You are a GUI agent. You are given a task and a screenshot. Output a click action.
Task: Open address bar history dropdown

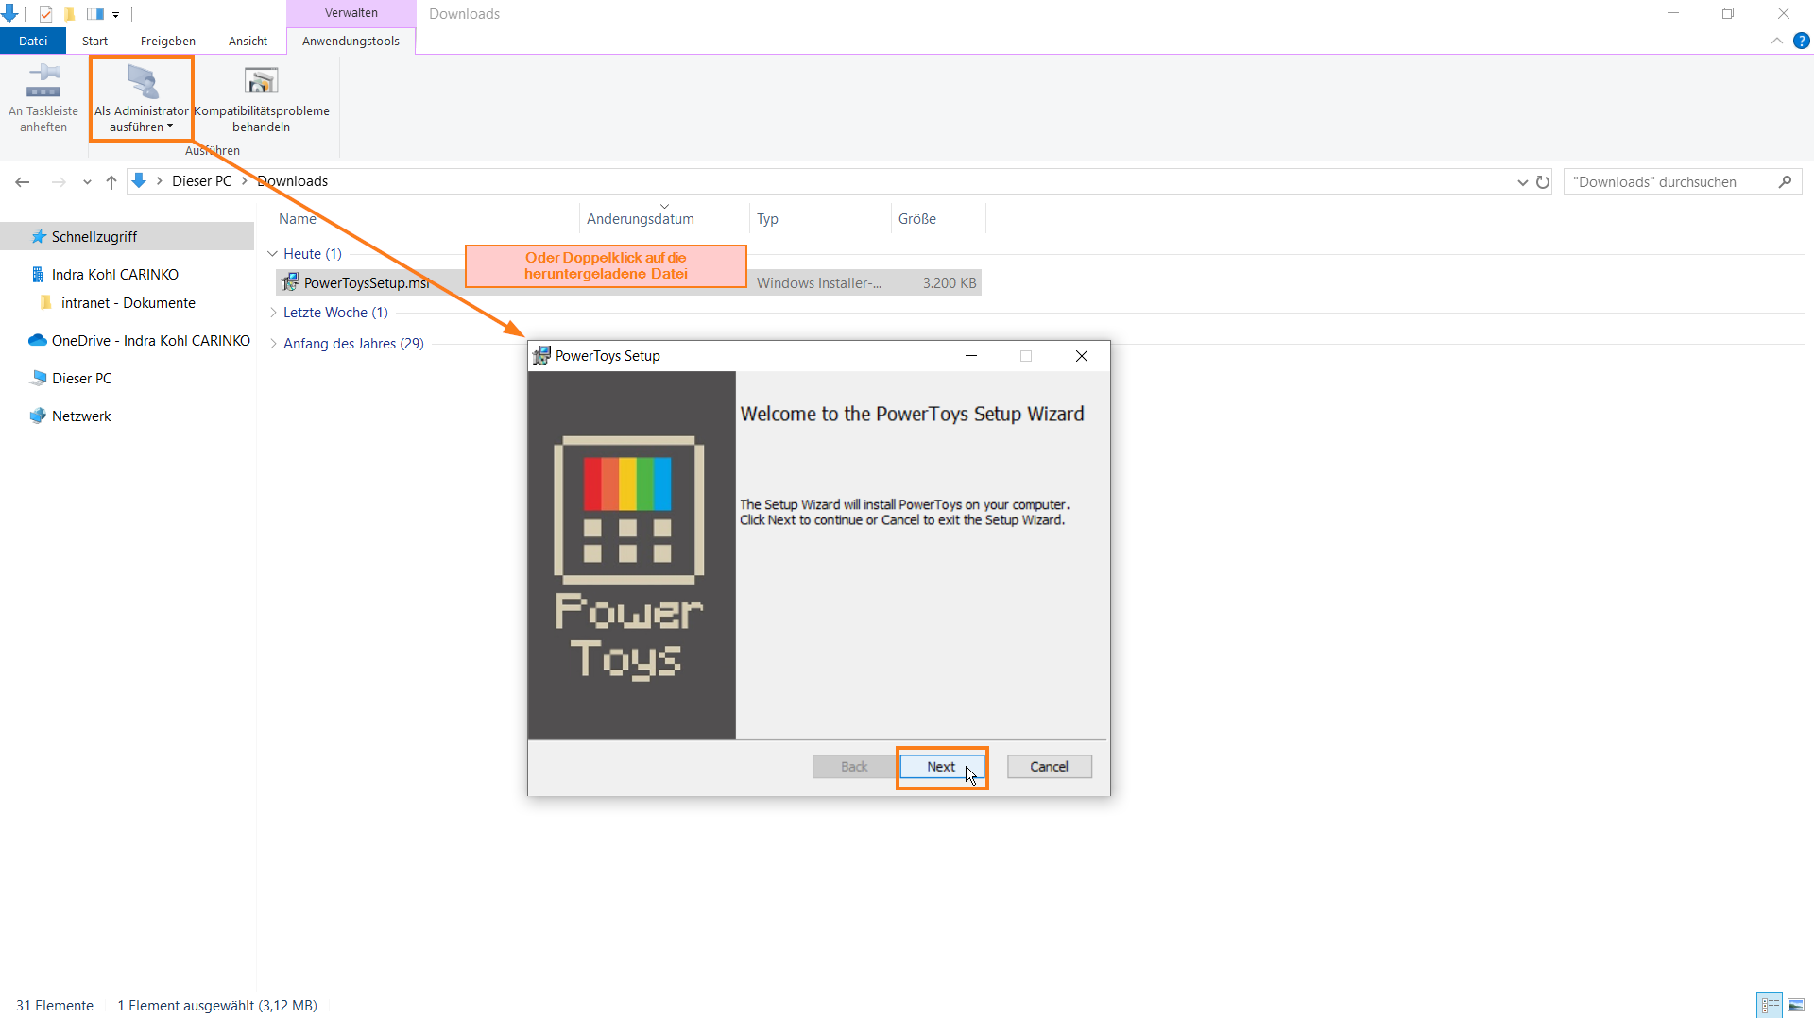(x=1522, y=182)
